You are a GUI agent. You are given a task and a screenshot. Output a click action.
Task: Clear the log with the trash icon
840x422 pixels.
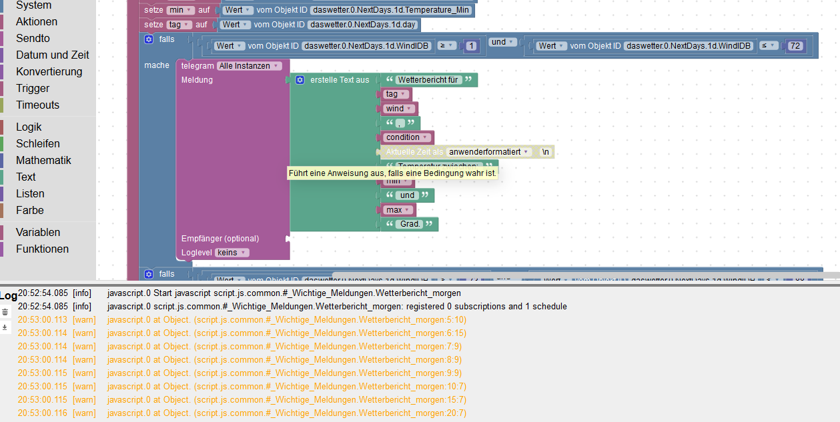click(5, 312)
